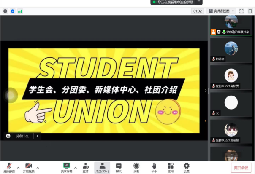255x174 pixels.
Task: Click the 离开会议 leave meeting button
Action: click(241, 167)
